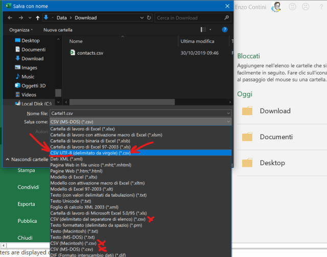Open Oggetti 3D in the navigation pane
This screenshot has width=327, height=257.
(33, 86)
